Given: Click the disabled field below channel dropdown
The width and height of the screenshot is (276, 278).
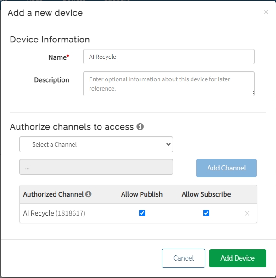Looking at the screenshot, I should [x=96, y=167].
